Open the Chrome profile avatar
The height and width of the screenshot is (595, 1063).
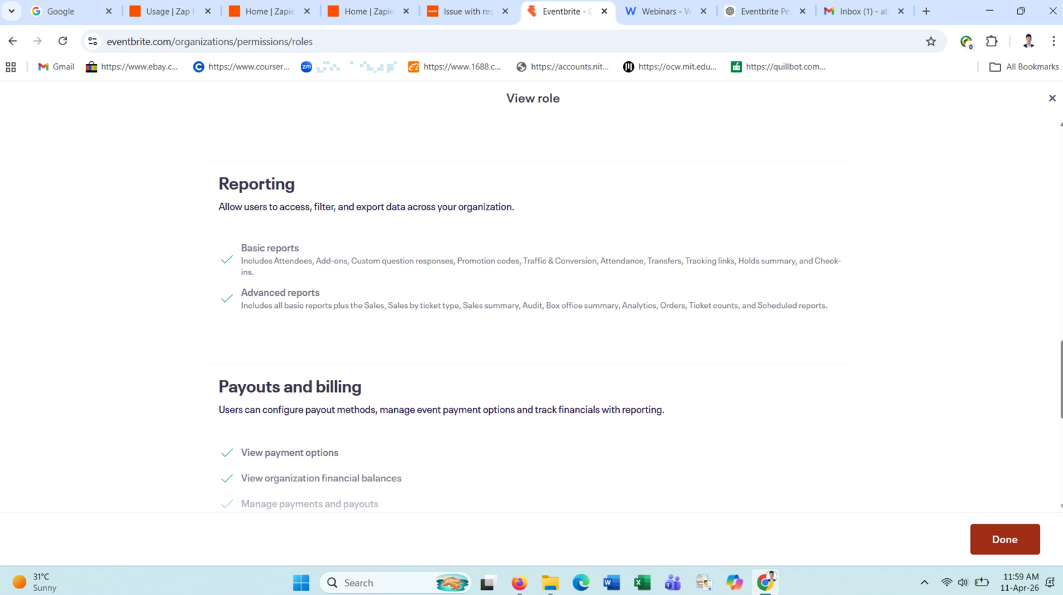click(x=1027, y=42)
